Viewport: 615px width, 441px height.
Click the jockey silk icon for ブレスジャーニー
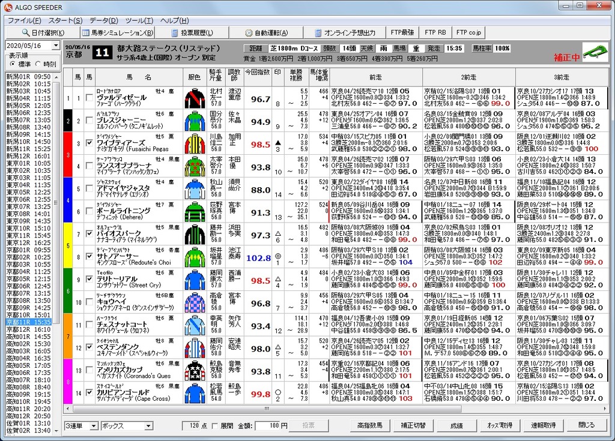click(195, 121)
